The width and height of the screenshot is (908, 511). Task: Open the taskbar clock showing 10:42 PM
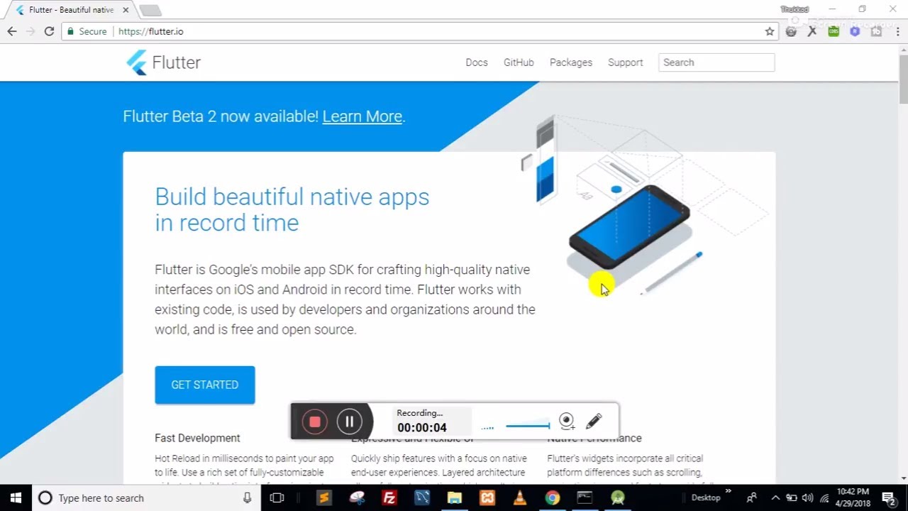coord(852,498)
